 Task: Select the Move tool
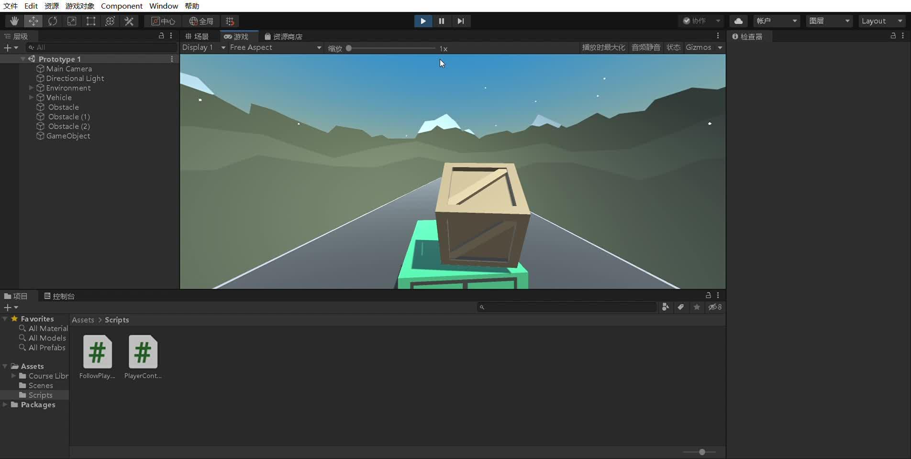33,21
